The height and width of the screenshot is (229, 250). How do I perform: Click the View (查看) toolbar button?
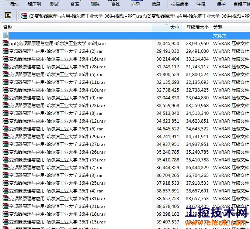click(x=75, y=4)
